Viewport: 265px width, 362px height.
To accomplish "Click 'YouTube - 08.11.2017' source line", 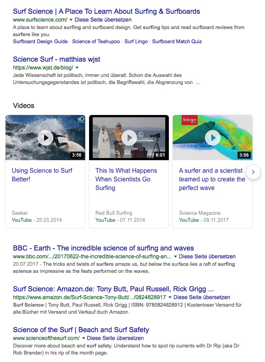I will pyautogui.click(x=204, y=220).
